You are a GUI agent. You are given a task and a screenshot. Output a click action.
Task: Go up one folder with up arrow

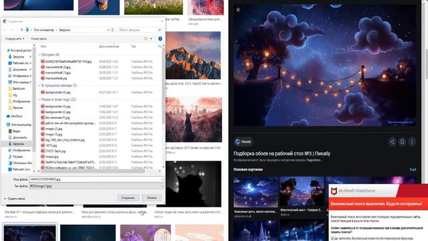point(22,29)
